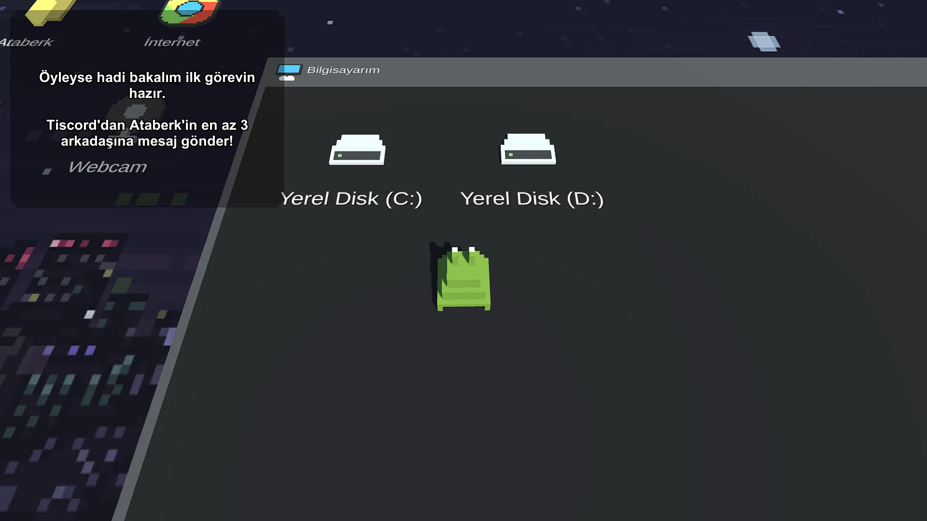
Task: Click the white pixel block on left background
Action: pos(89,315)
